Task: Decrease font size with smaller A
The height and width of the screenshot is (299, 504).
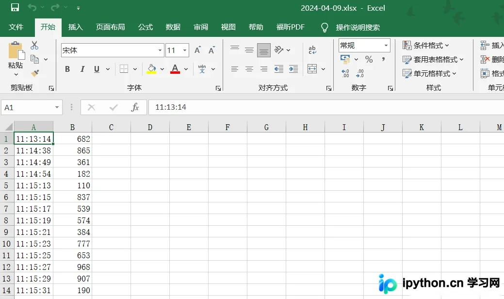Action: click(211, 50)
